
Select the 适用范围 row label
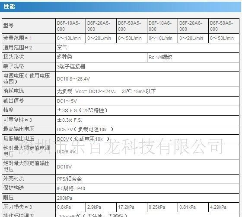coord(17,48)
